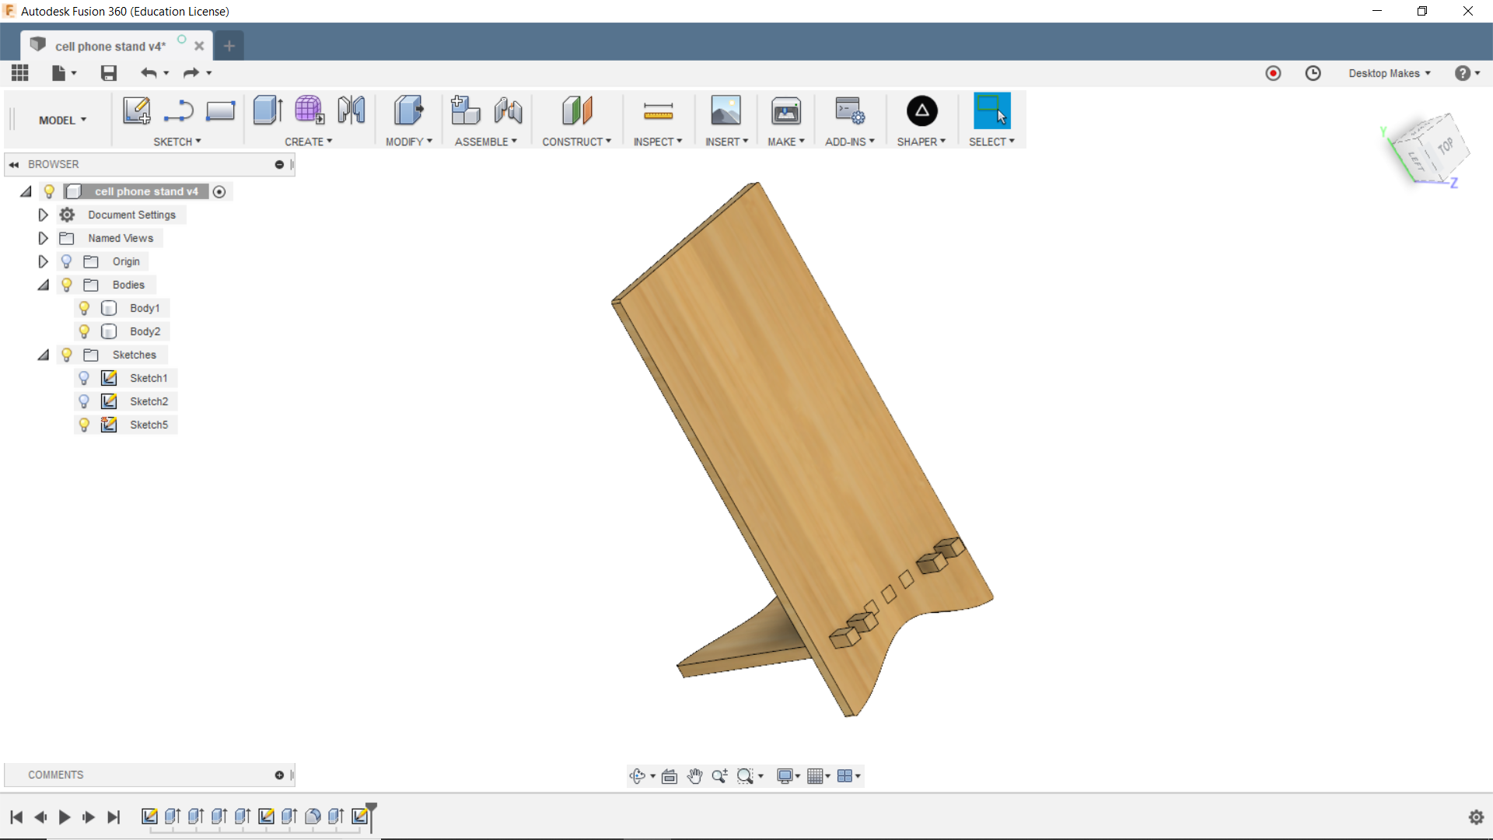Click the Create Form icon
Screen dimensions: 1493x840
[x=309, y=111]
